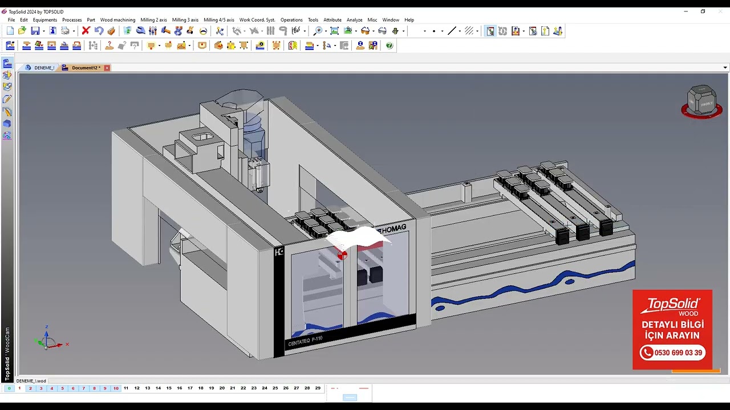Image resolution: width=730 pixels, height=410 pixels.
Task: Open the Milling 3 axis menu
Action: click(185, 20)
